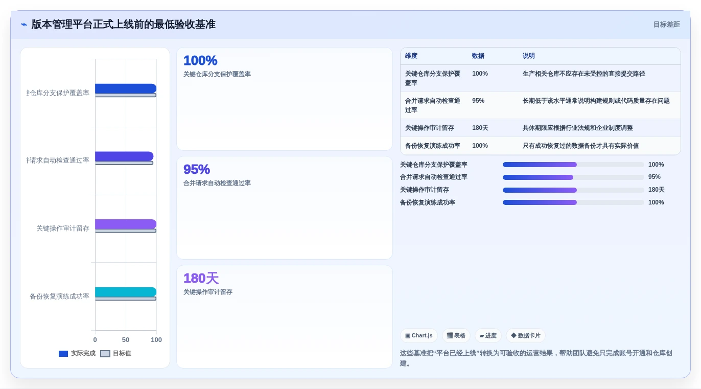Click progress bar for 合并请求自动检查通过率
This screenshot has height=389, width=701.
pyautogui.click(x=573, y=177)
